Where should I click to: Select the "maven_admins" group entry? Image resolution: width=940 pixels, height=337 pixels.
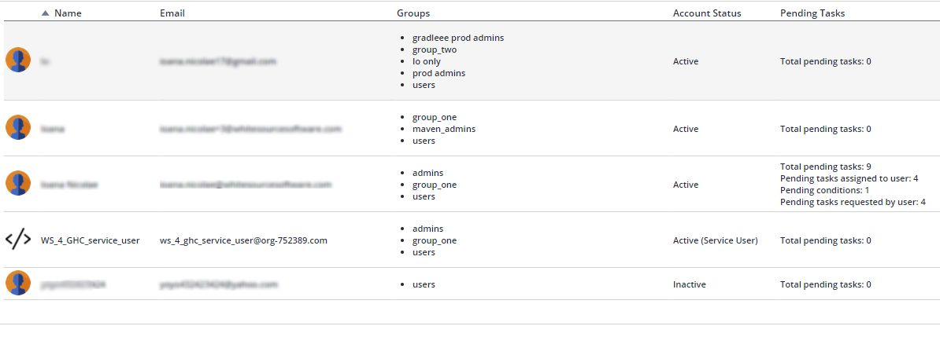[443, 129]
